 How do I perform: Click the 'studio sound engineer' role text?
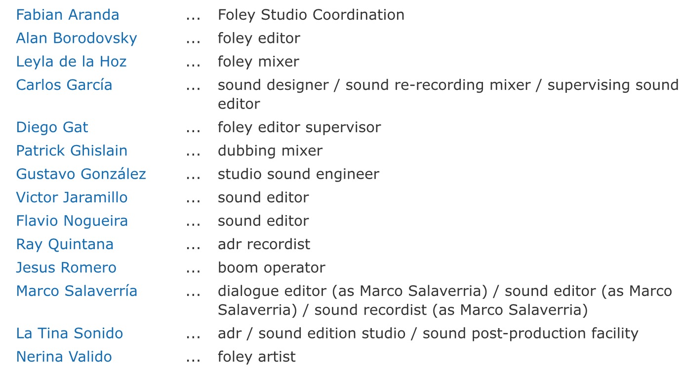tap(298, 174)
